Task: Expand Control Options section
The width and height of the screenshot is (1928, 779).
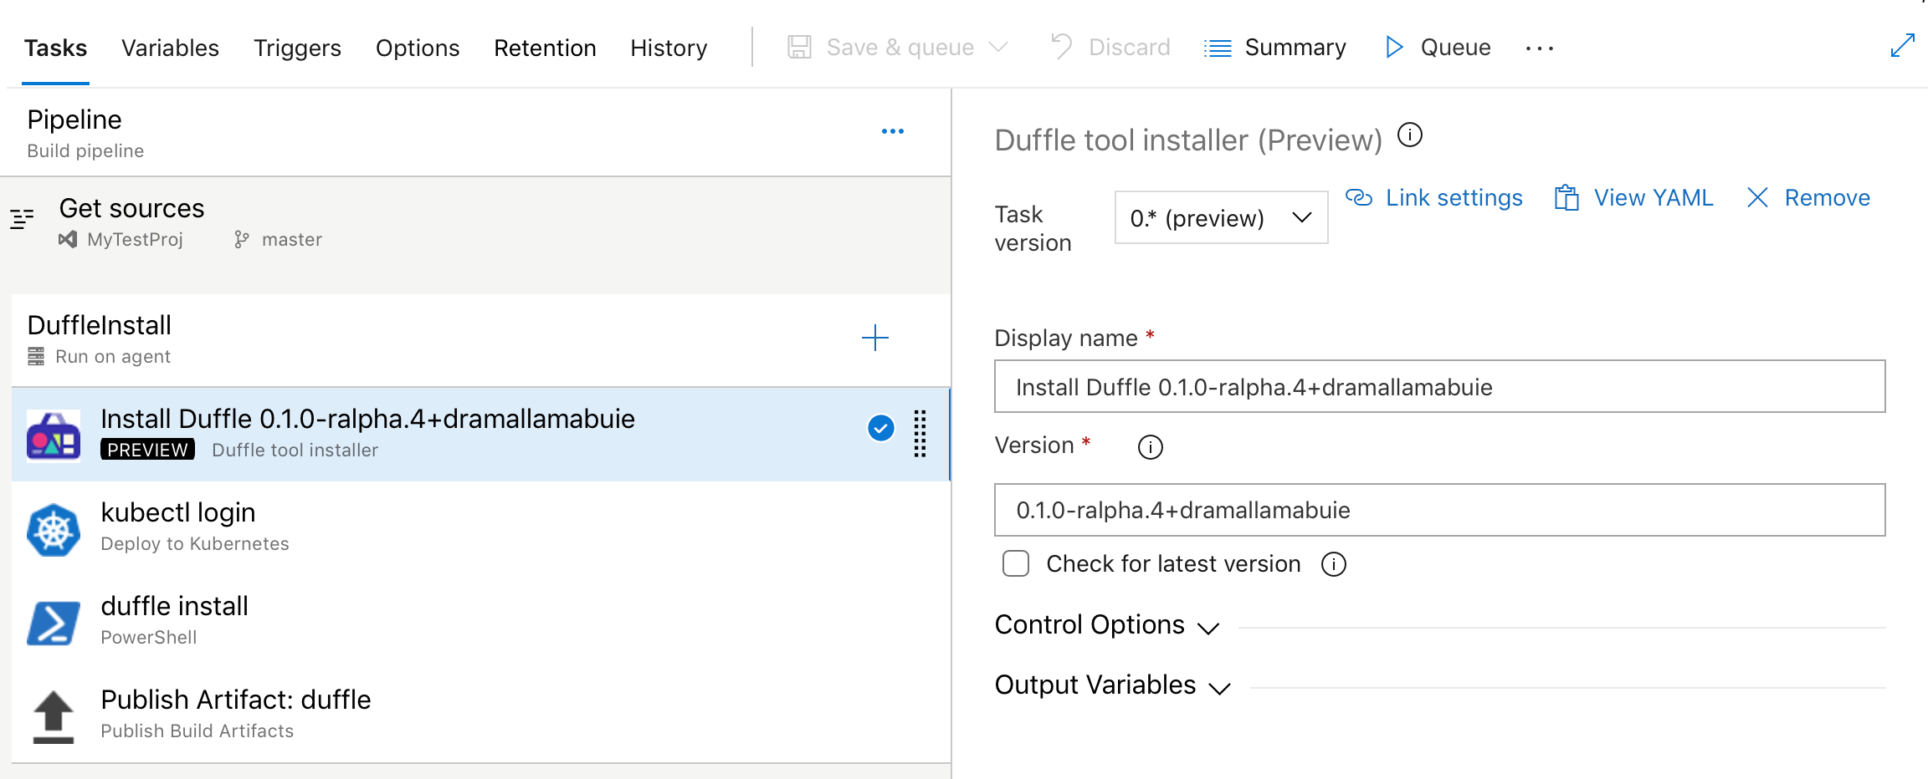Action: (x=1106, y=625)
